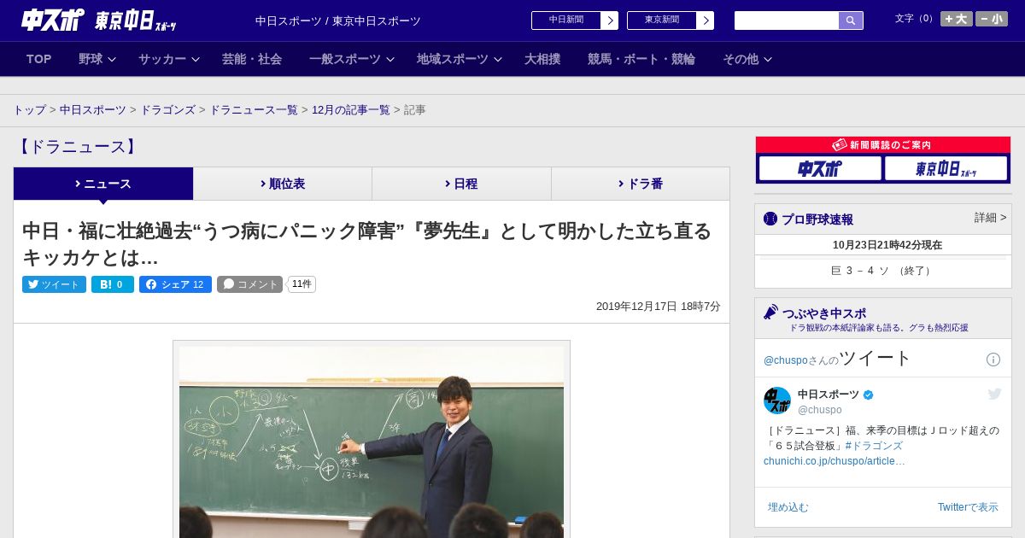
Task: Open the 競馬・ボート・競輪 menu item
Action: click(641, 59)
